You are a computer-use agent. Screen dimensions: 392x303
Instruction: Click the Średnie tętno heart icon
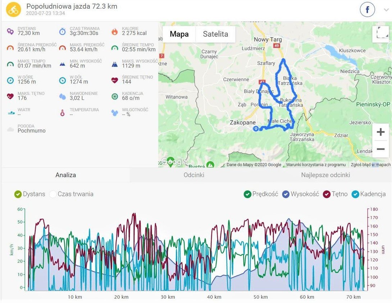pos(115,80)
